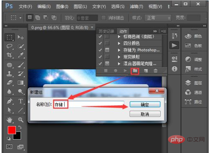Click the create new set folder icon
209x153 pixels.
click(135, 71)
